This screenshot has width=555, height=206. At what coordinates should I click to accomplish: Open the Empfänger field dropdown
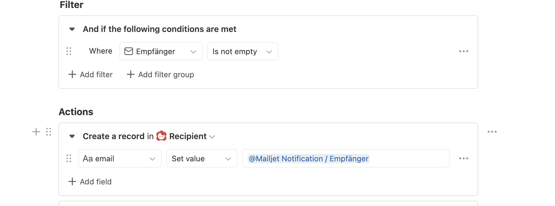tap(161, 51)
